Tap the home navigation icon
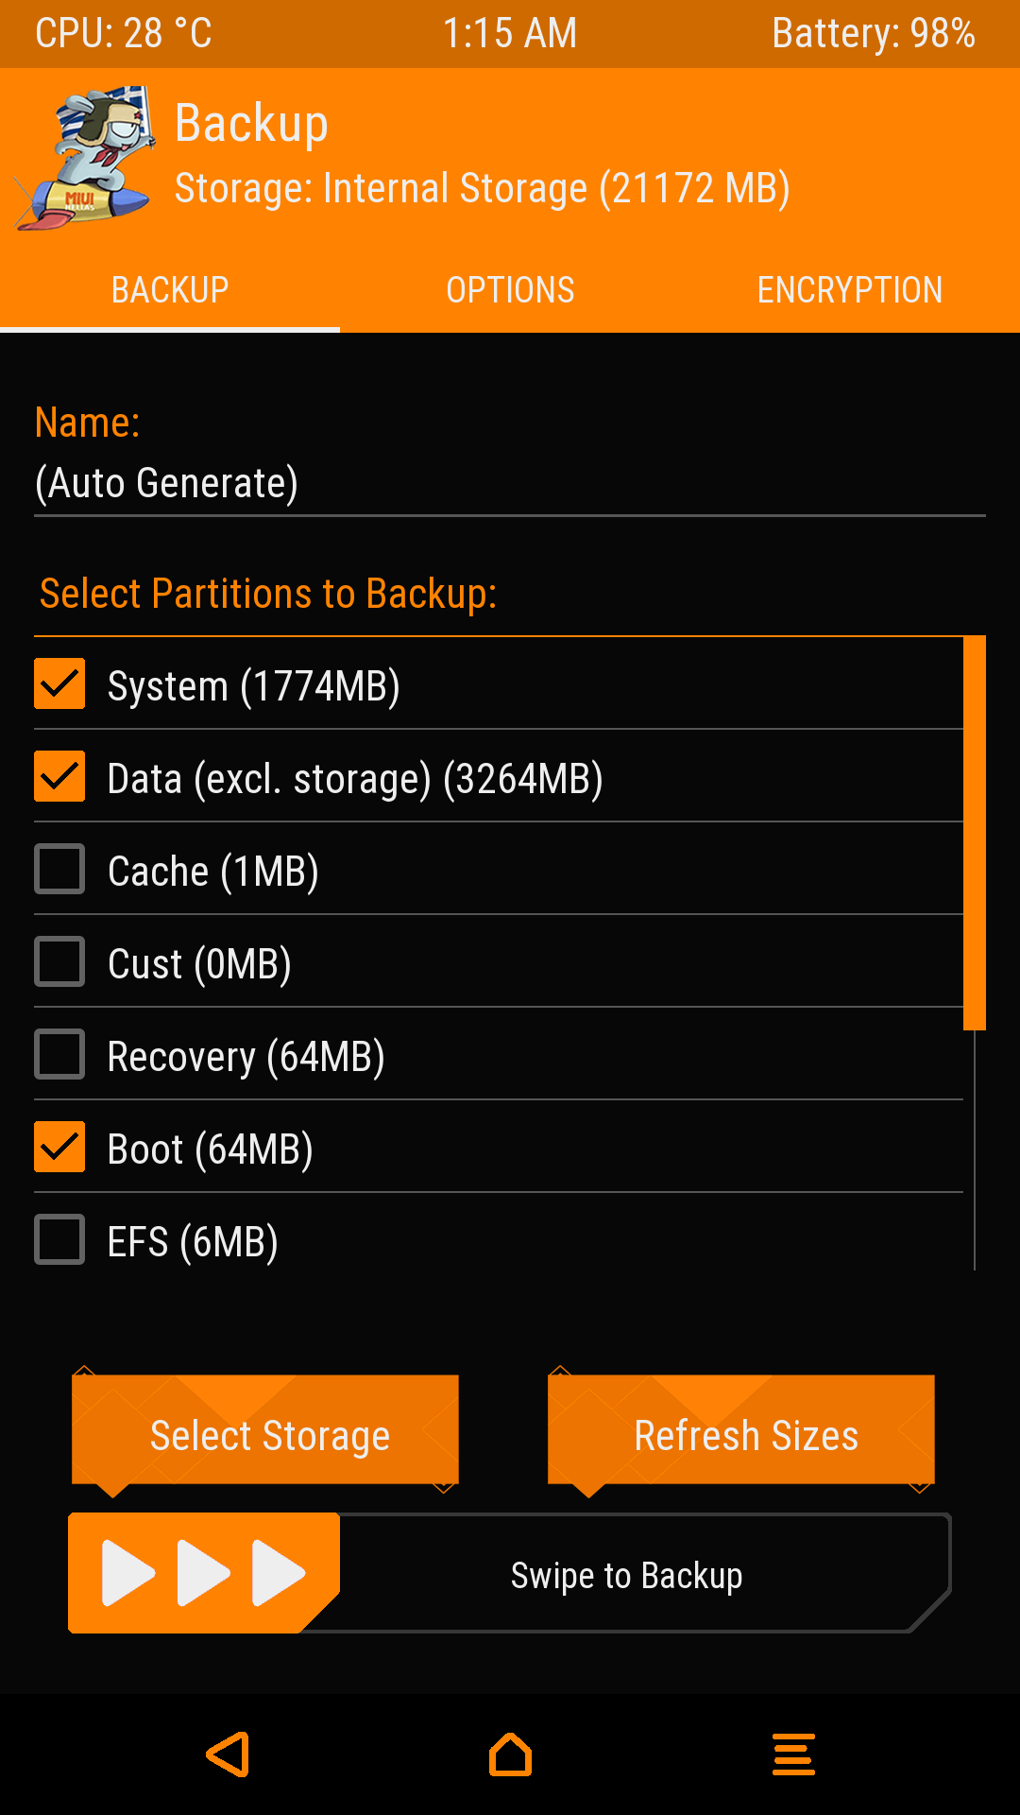The height and width of the screenshot is (1815, 1020). tap(510, 1754)
